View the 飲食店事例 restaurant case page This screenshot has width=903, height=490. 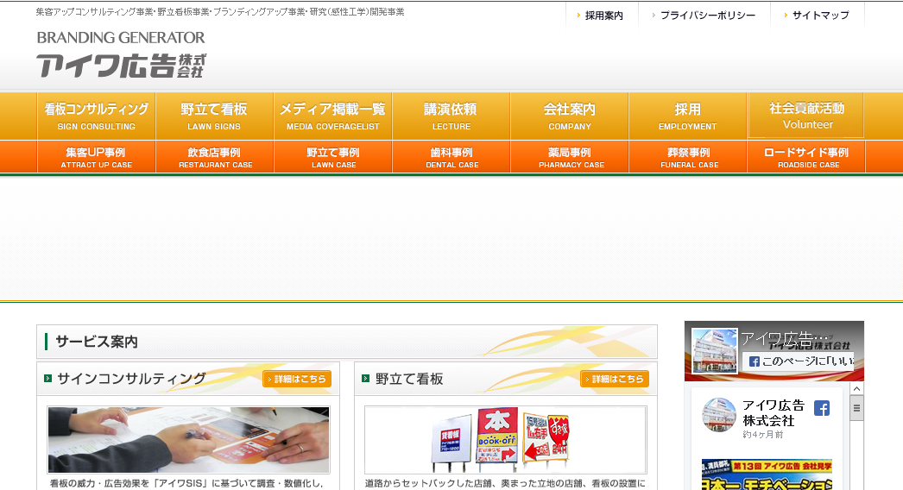point(215,157)
